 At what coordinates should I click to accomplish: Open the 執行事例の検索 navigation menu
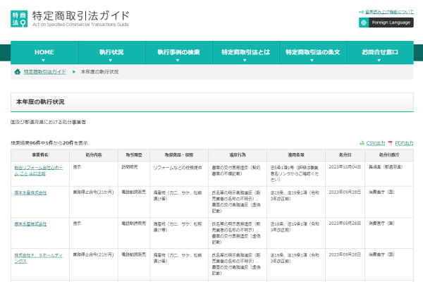(178, 53)
